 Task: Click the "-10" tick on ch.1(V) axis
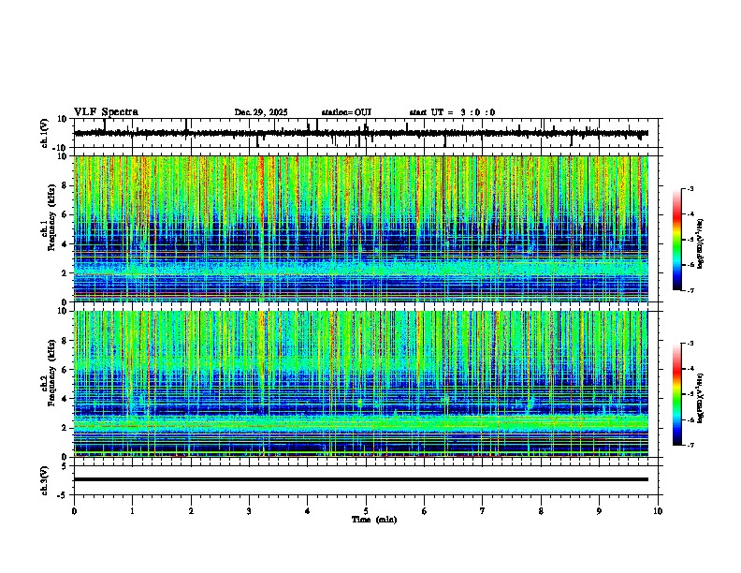click(61, 148)
